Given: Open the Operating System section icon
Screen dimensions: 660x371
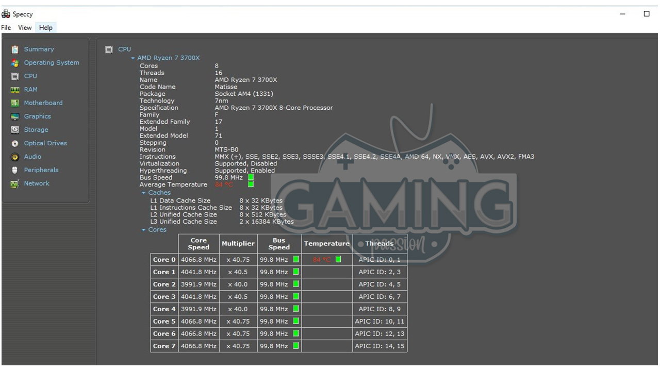Looking at the screenshot, I should pyautogui.click(x=15, y=63).
